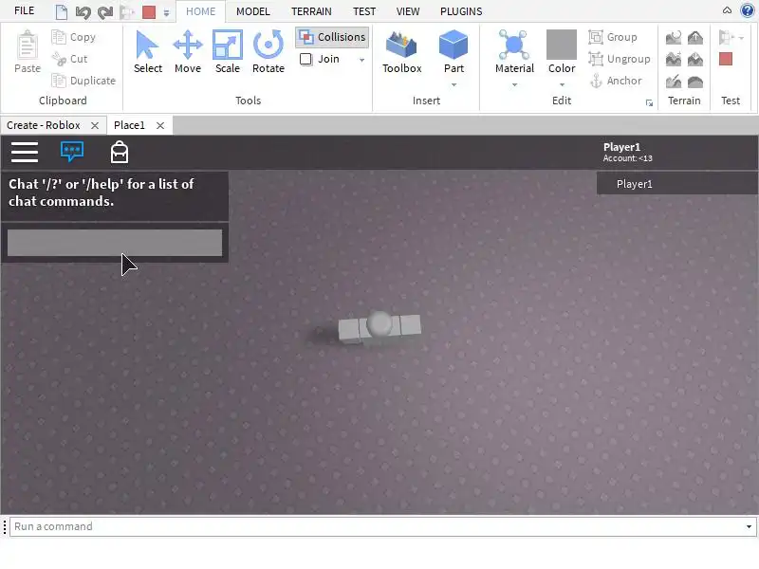This screenshot has height=569, width=759.
Task: Expand the Material dropdown arrow
Action: point(514,85)
